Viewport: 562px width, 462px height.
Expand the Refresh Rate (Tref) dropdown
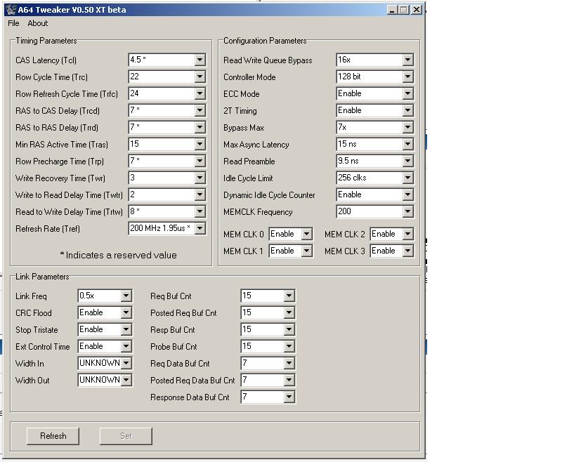[200, 228]
